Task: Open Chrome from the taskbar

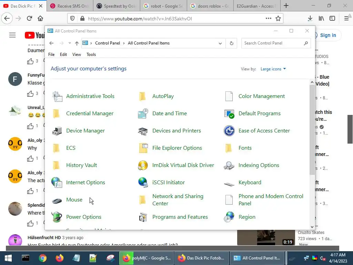Action: [42, 258]
